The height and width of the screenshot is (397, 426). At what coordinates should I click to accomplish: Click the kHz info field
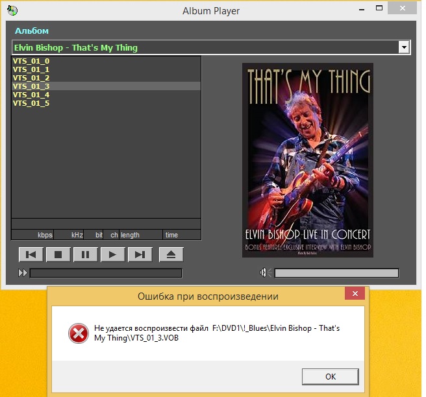pyautogui.click(x=69, y=235)
